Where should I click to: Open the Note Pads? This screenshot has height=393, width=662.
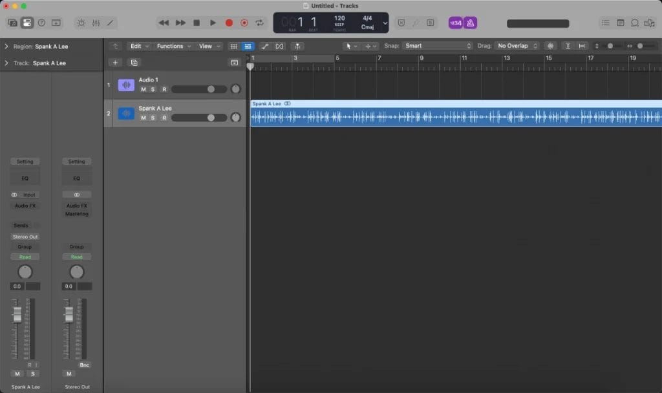[x=619, y=22]
